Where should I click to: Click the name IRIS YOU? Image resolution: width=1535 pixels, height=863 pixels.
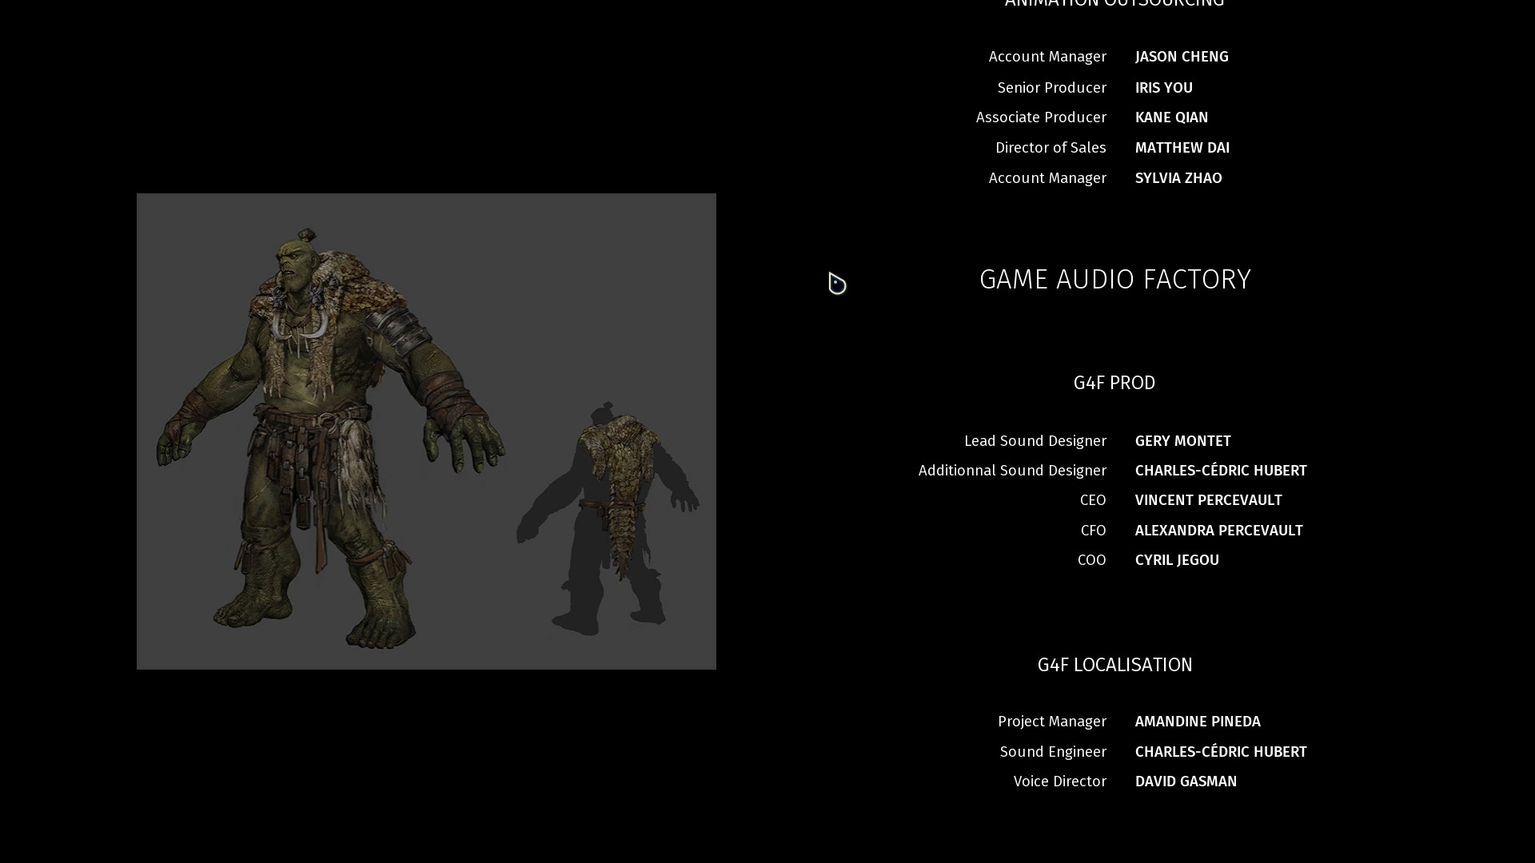(x=1163, y=88)
